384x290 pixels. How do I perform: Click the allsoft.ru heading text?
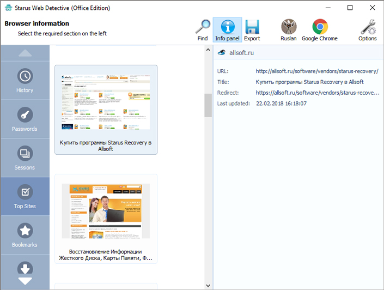pyautogui.click(x=241, y=53)
